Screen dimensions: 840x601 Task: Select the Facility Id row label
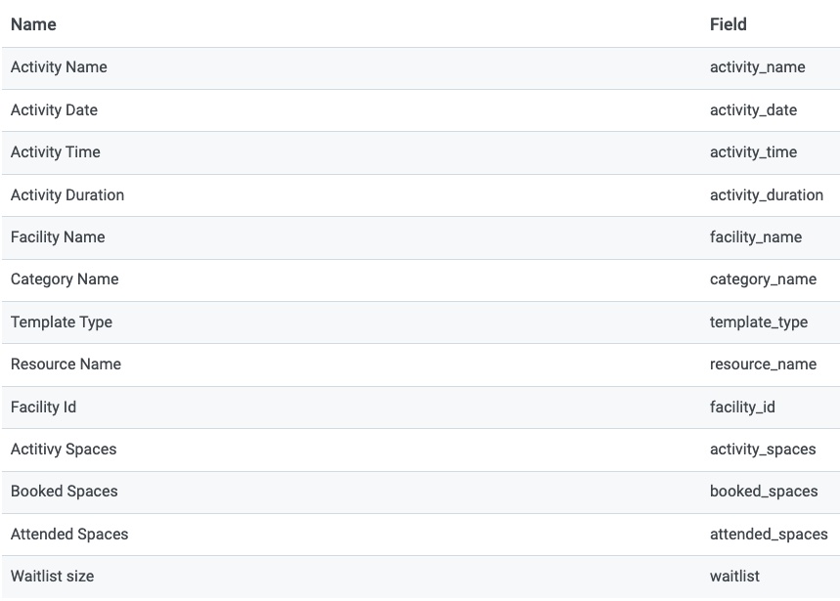click(43, 408)
